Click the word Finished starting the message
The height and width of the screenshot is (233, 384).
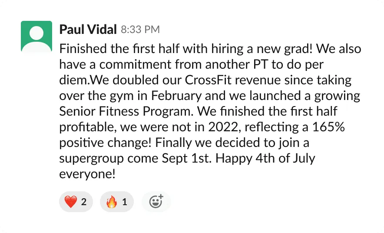pyautogui.click(x=79, y=49)
